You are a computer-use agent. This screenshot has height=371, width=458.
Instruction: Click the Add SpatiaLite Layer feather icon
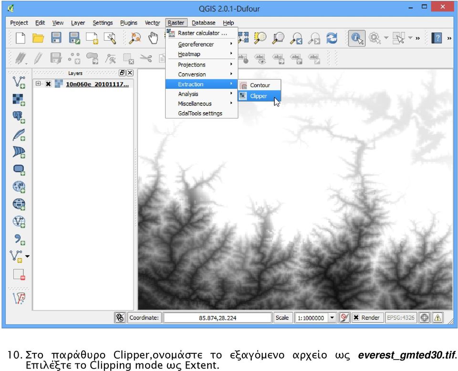pos(19,135)
